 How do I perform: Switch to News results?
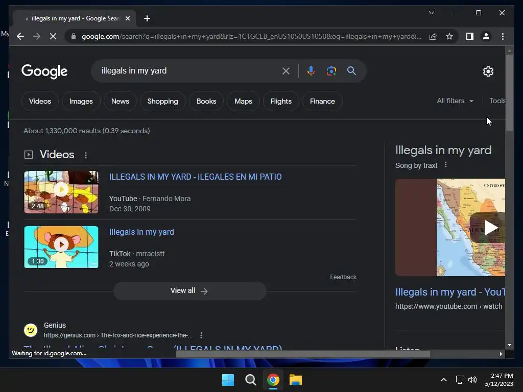pyautogui.click(x=120, y=101)
